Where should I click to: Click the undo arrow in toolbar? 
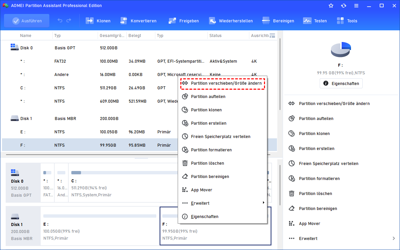(x=60, y=21)
